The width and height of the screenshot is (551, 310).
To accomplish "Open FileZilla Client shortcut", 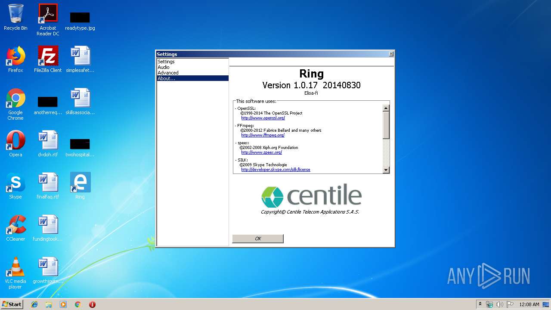I will (48, 59).
